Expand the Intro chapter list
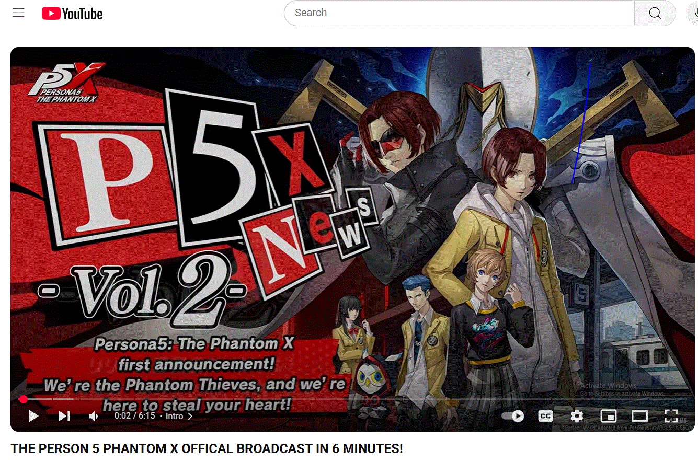 tap(179, 416)
